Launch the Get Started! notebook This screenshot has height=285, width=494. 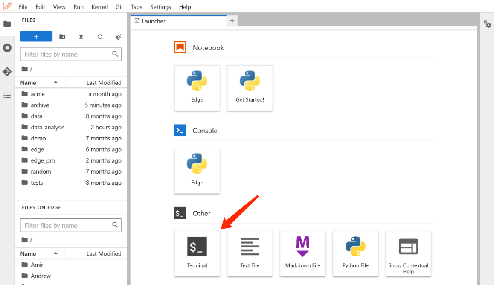point(250,88)
